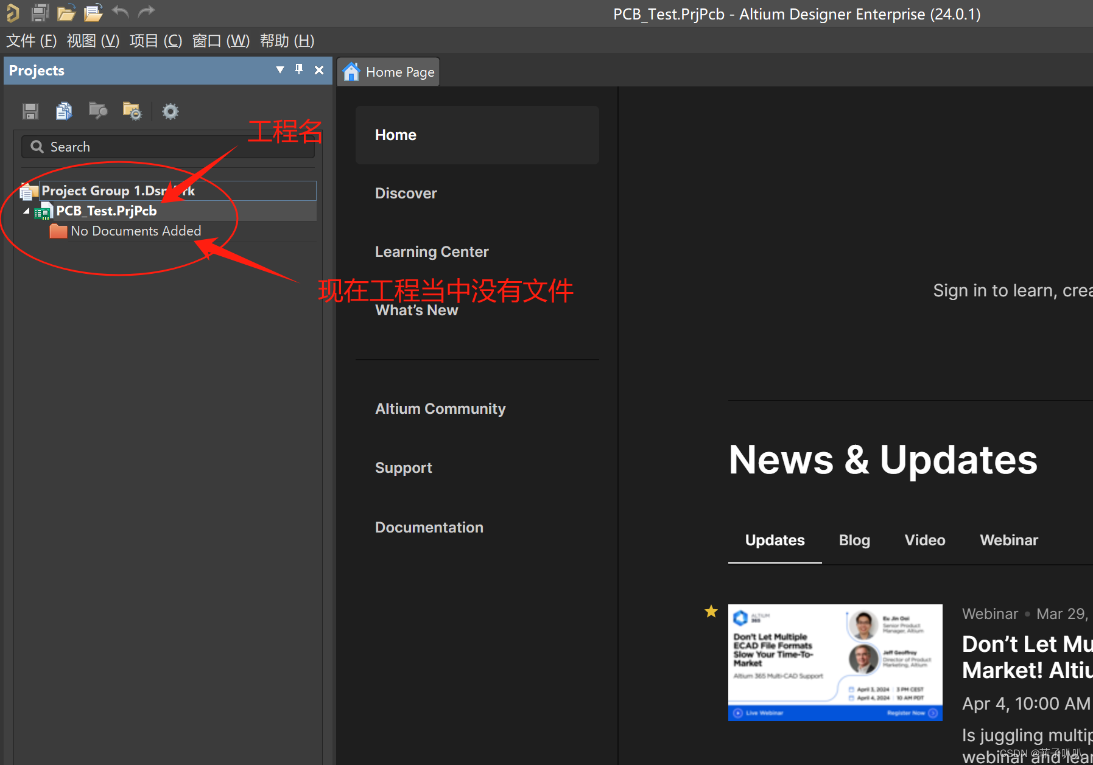Image resolution: width=1093 pixels, height=765 pixels.
Task: Open Project folder icon in title bar
Action: coord(93,13)
